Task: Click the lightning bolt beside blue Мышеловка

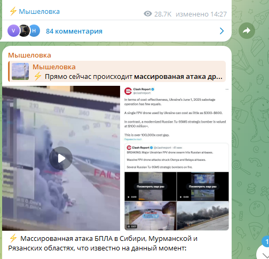Action: (x=13, y=11)
